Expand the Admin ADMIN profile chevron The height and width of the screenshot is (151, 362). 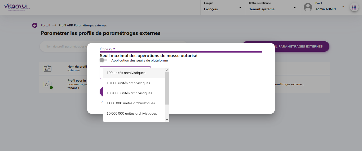click(x=343, y=7)
